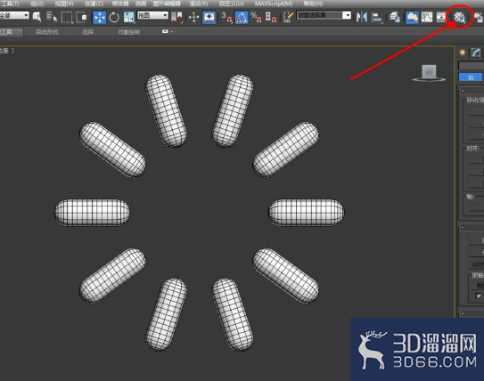Activate the Select and Move tool

pos(100,17)
